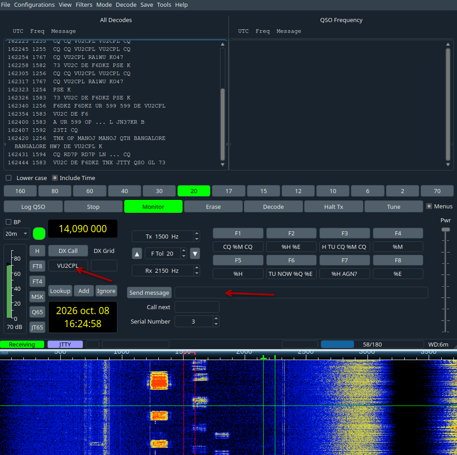Toggle the Include Time checkbox
Image resolution: width=457 pixels, height=455 pixels.
(54, 178)
